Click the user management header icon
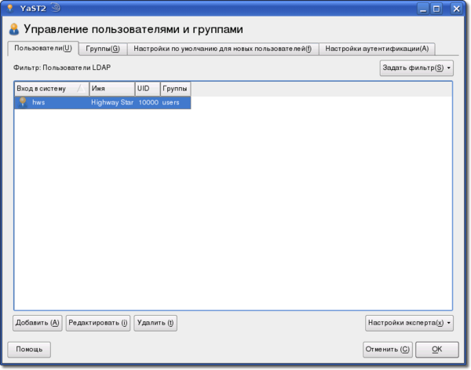 click(x=13, y=29)
